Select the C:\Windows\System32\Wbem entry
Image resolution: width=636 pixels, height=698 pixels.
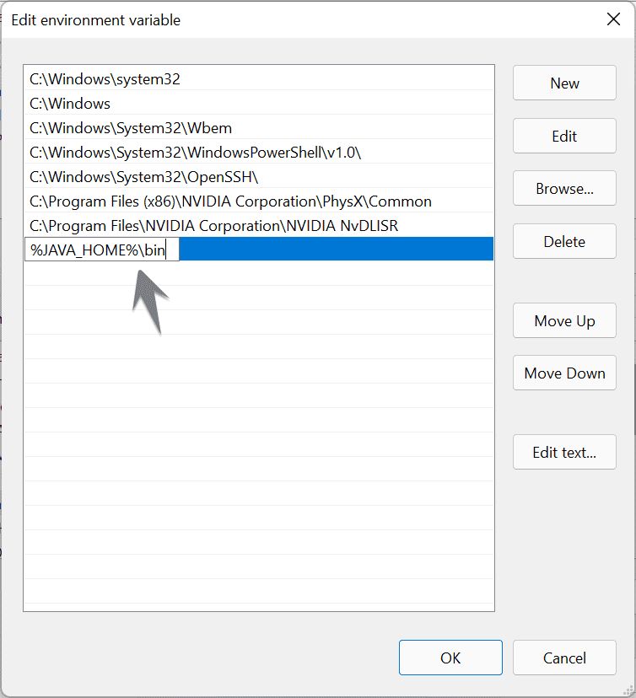(259, 128)
